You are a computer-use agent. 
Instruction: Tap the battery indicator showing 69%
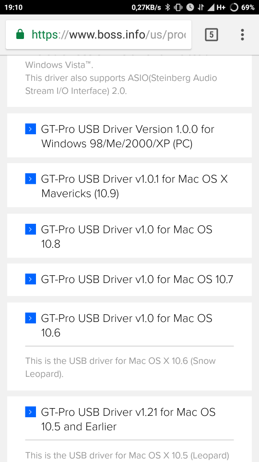(242, 7)
